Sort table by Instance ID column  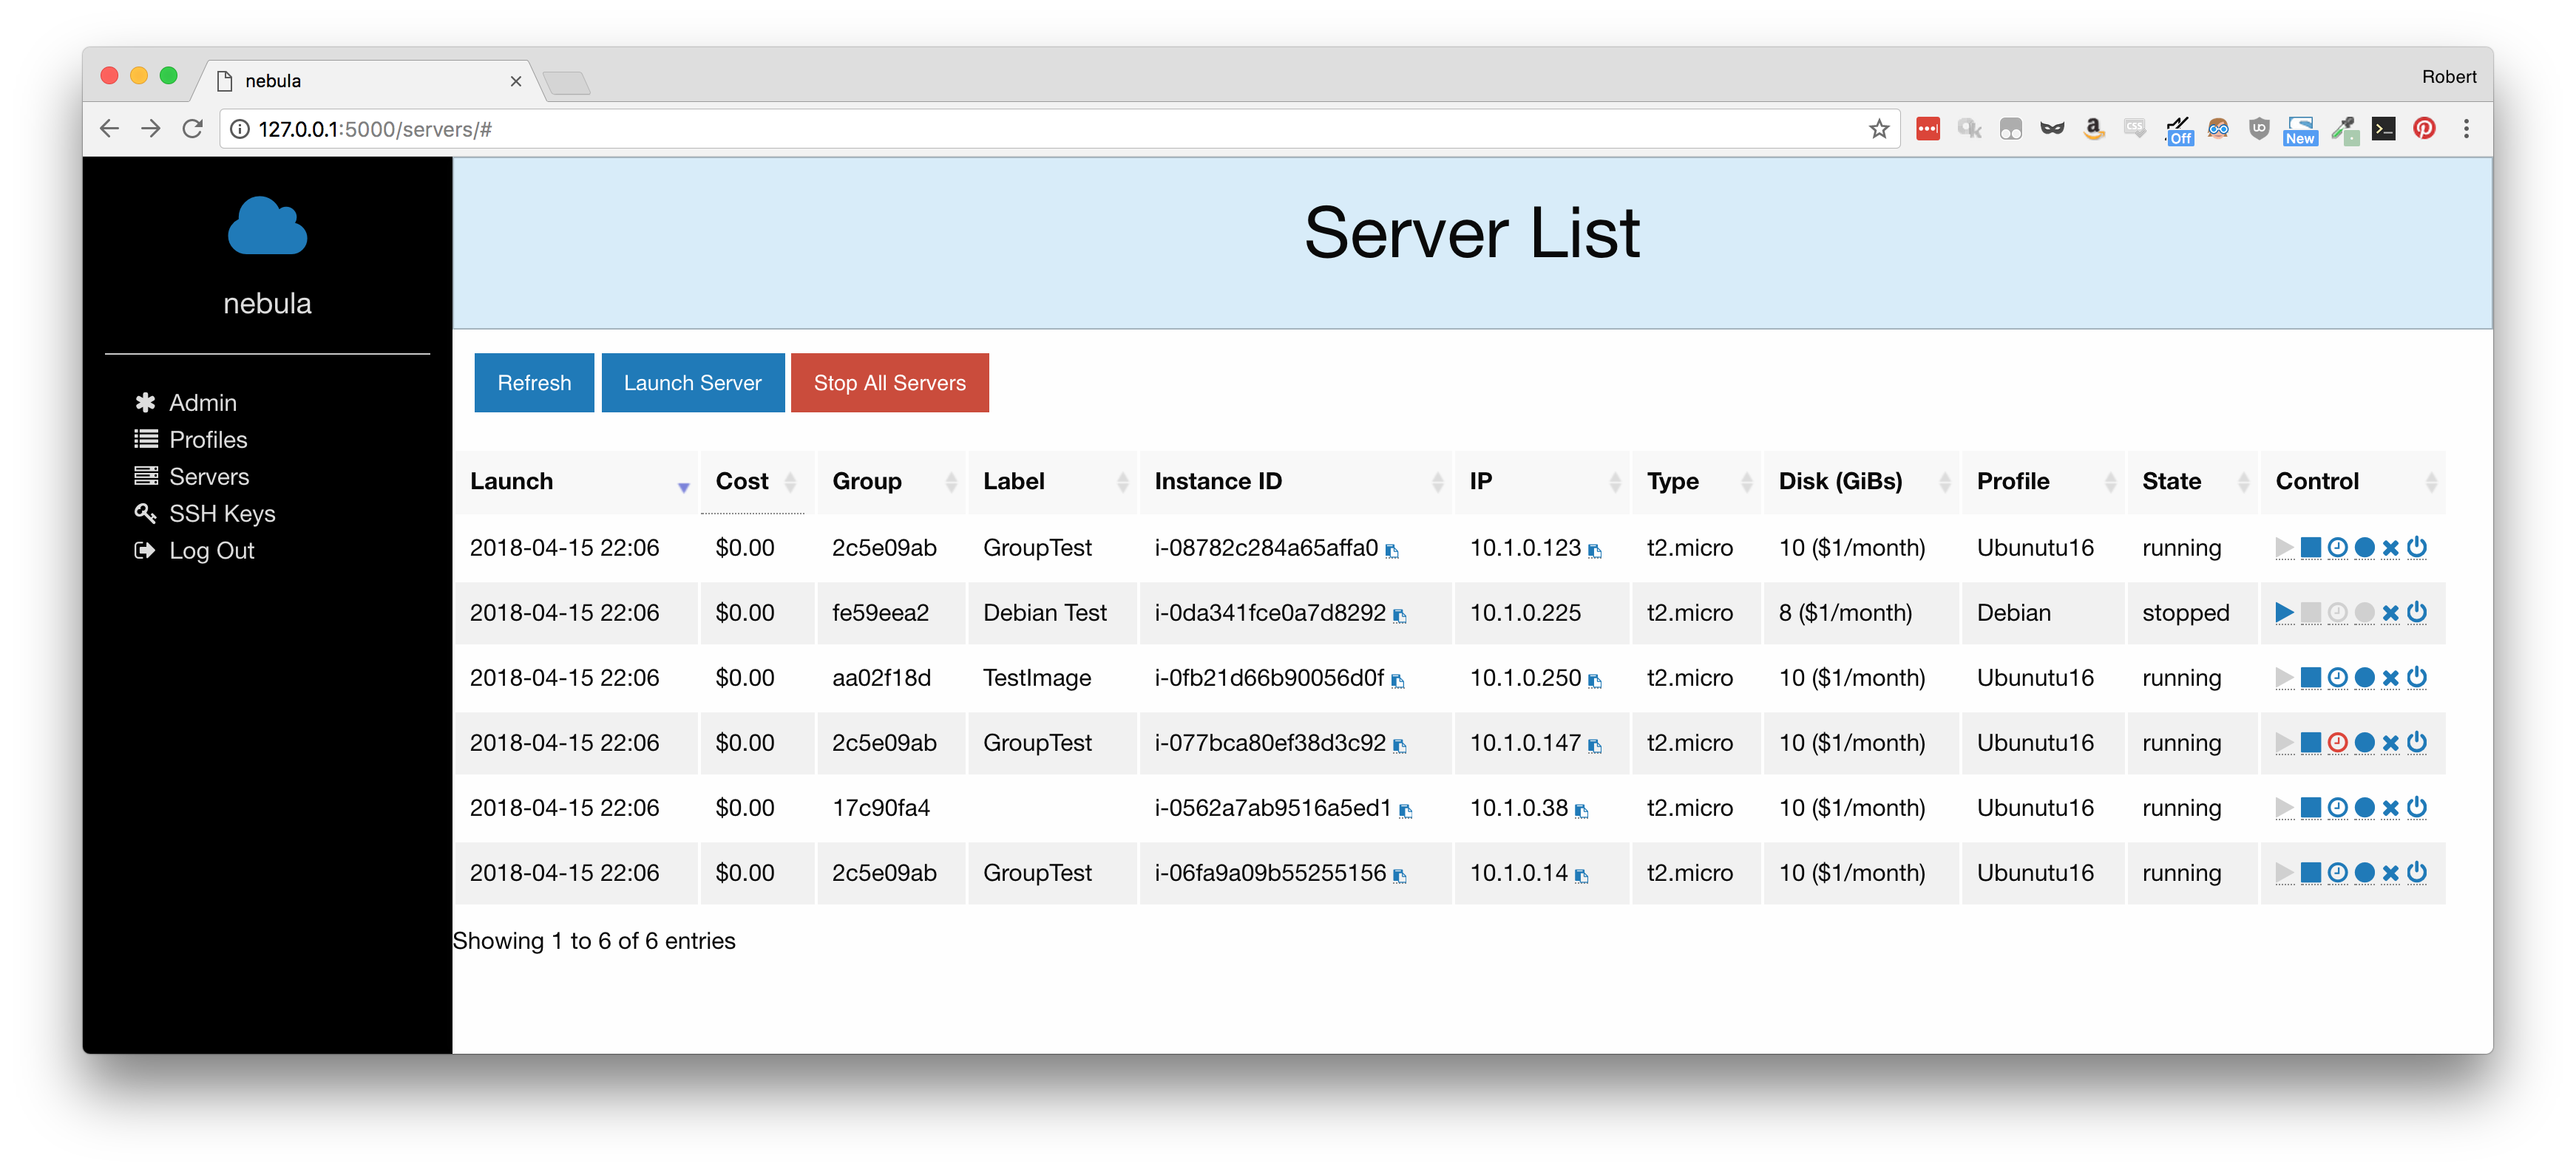tap(1296, 482)
